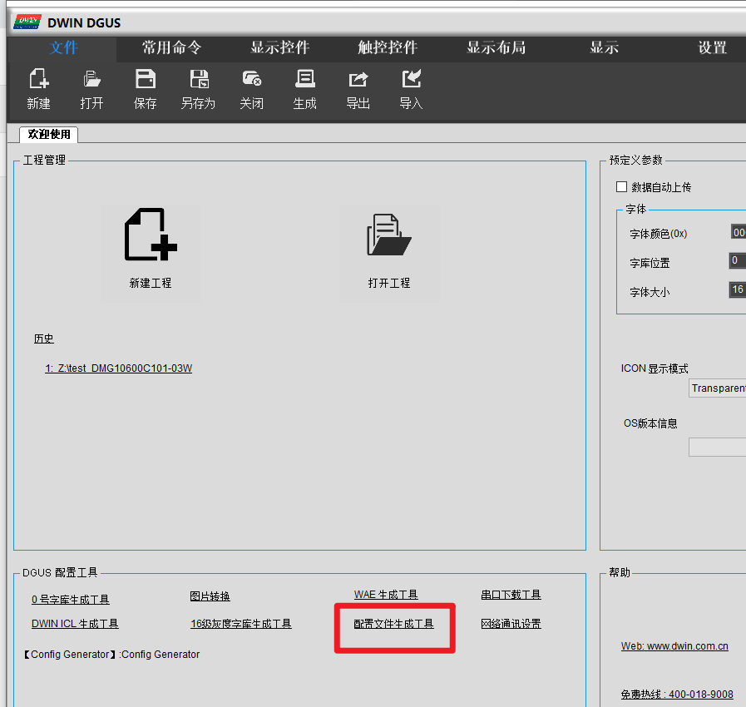
Task: Open the 串口下载工具 link
Action: [511, 595]
